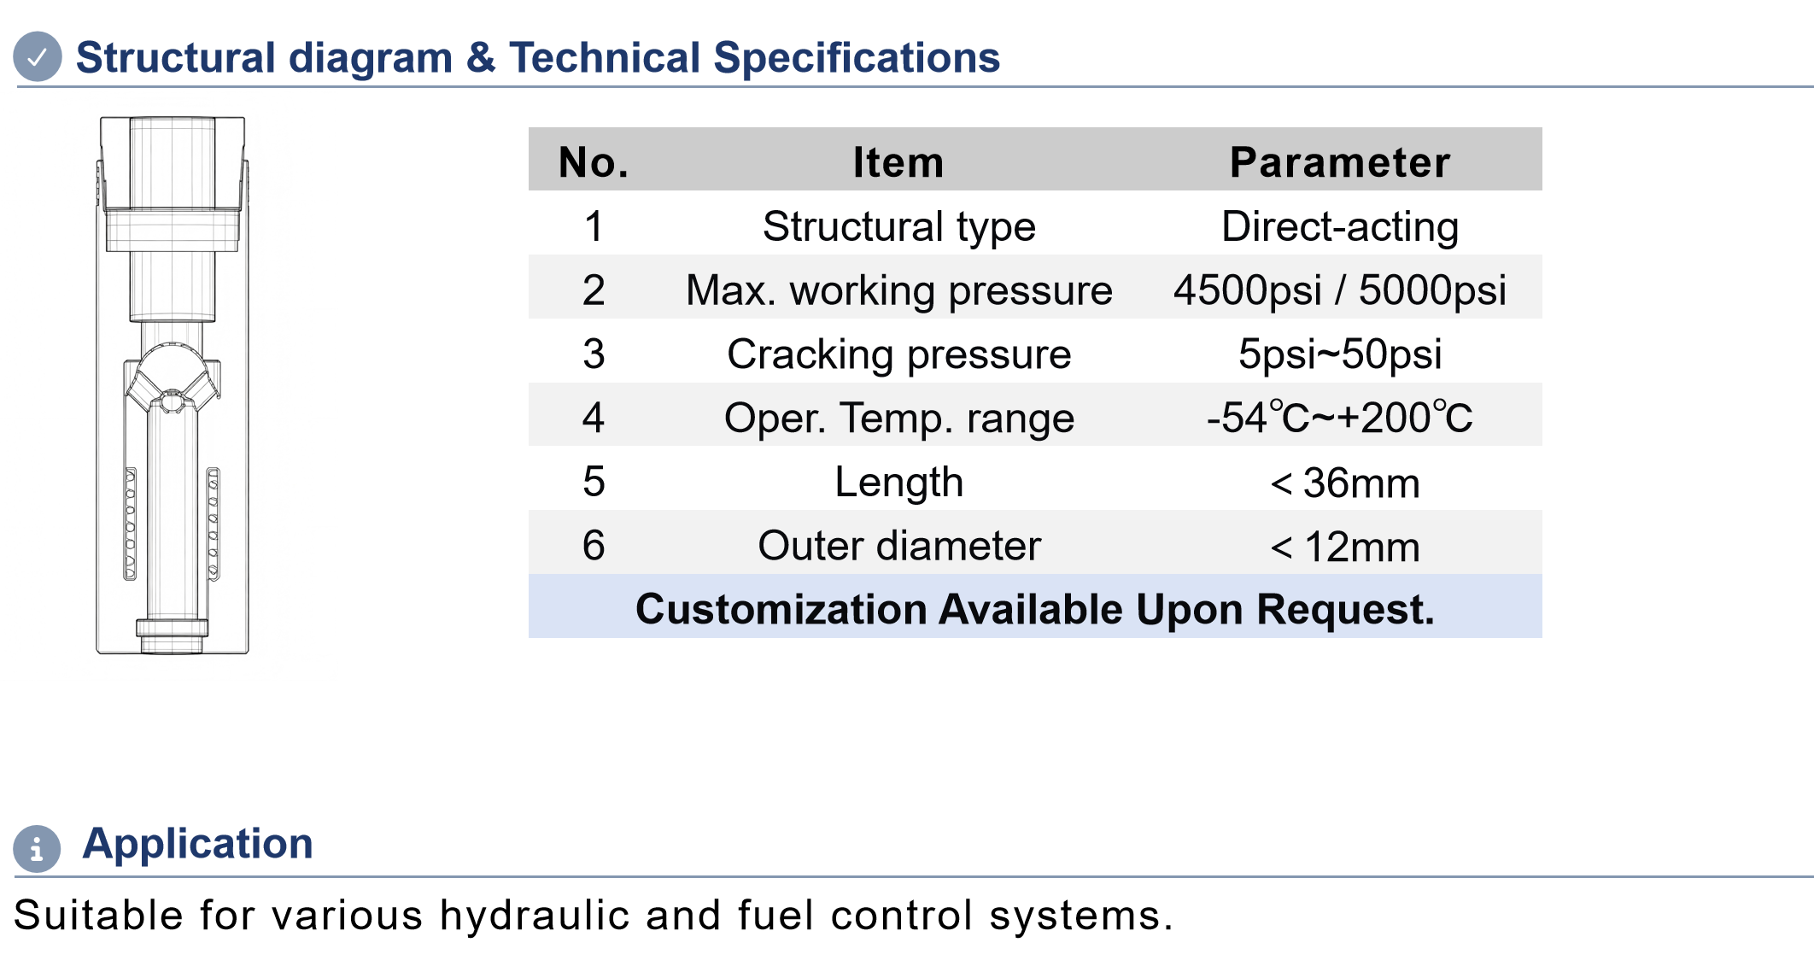Viewport: 1814px width, 966px height.
Task: Select the -54℃~+200℃ temperature value
Action: pyautogui.click(x=1340, y=418)
